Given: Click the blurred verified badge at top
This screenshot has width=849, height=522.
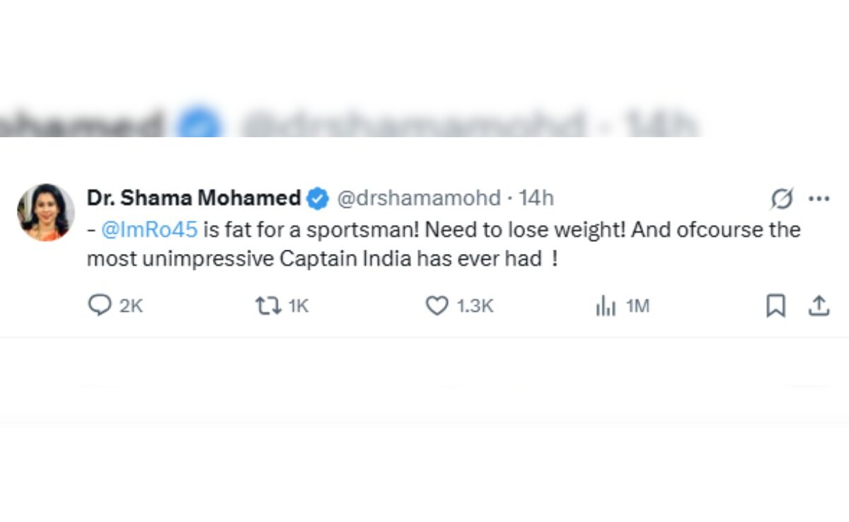Looking at the screenshot, I should pos(199,124).
